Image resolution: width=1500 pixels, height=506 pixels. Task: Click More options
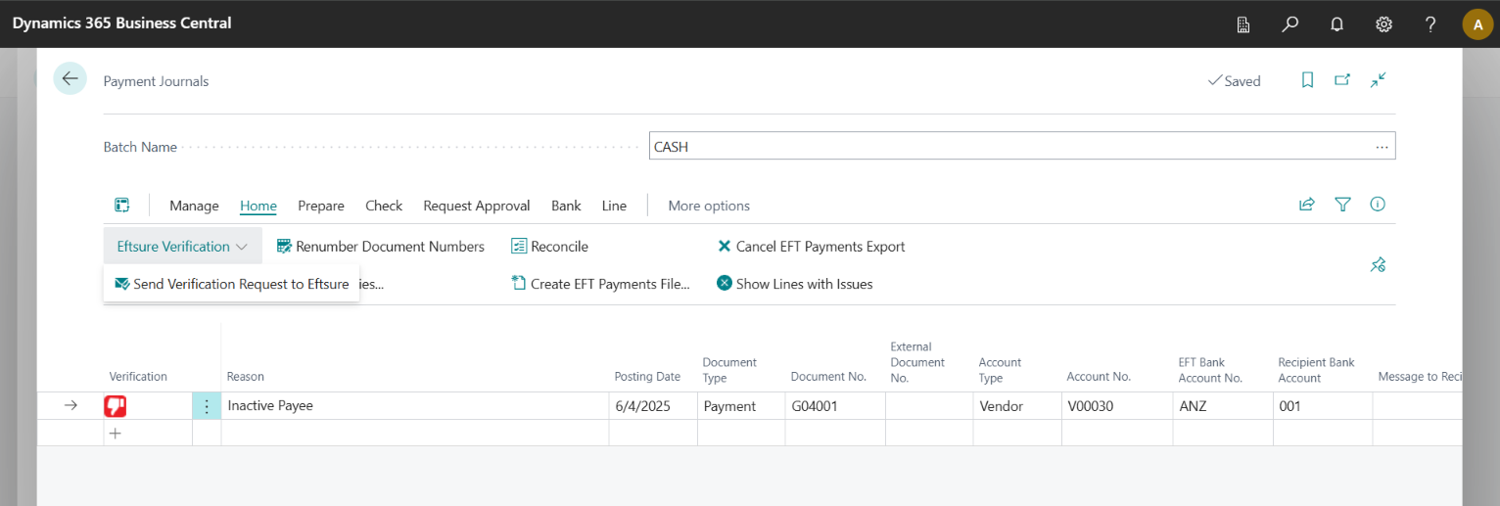click(x=709, y=206)
